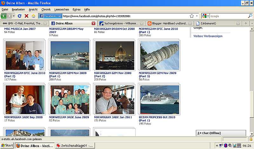Open NORWEGIAN DREAM May 2007 album link
The image size is (254, 149).
[x=66, y=30]
